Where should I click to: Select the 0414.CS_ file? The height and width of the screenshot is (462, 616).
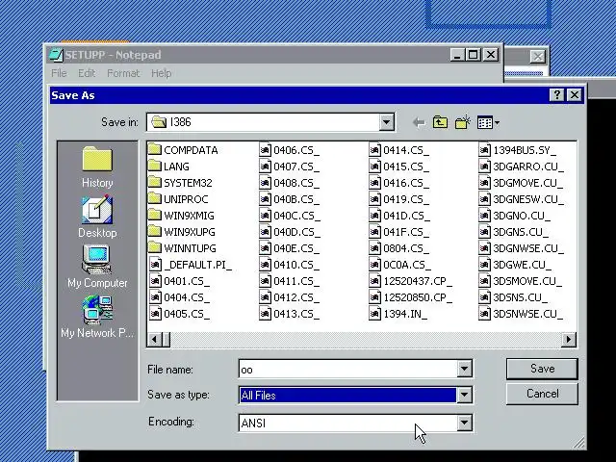coord(398,150)
